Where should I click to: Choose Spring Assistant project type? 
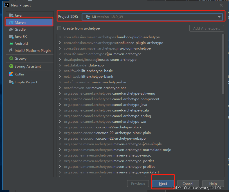(30, 66)
